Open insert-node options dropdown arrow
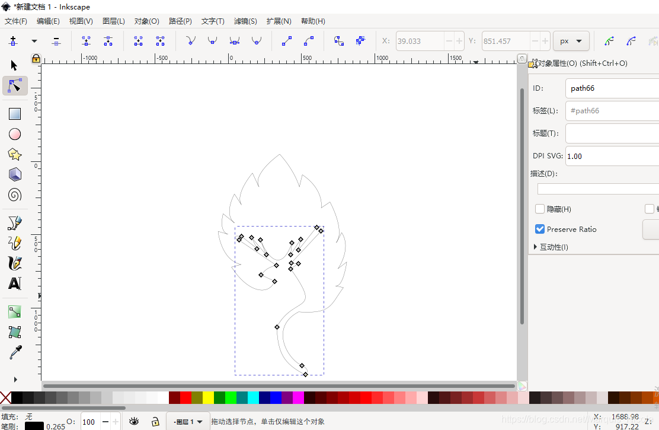659x430 pixels. pos(34,41)
